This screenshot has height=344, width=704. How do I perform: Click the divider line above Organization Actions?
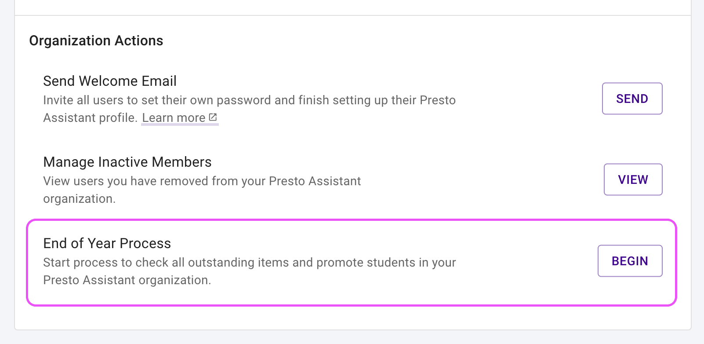click(352, 16)
